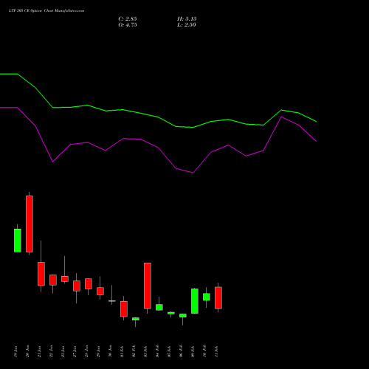Click the small green candle for 06 Feb
Viewport: 369px width, 369px height.
[183, 315]
